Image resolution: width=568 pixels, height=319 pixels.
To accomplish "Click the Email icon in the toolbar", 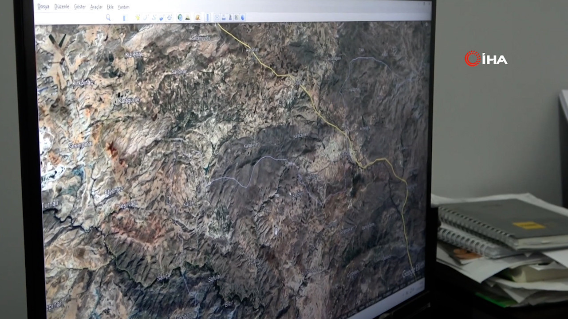I will click(x=217, y=18).
